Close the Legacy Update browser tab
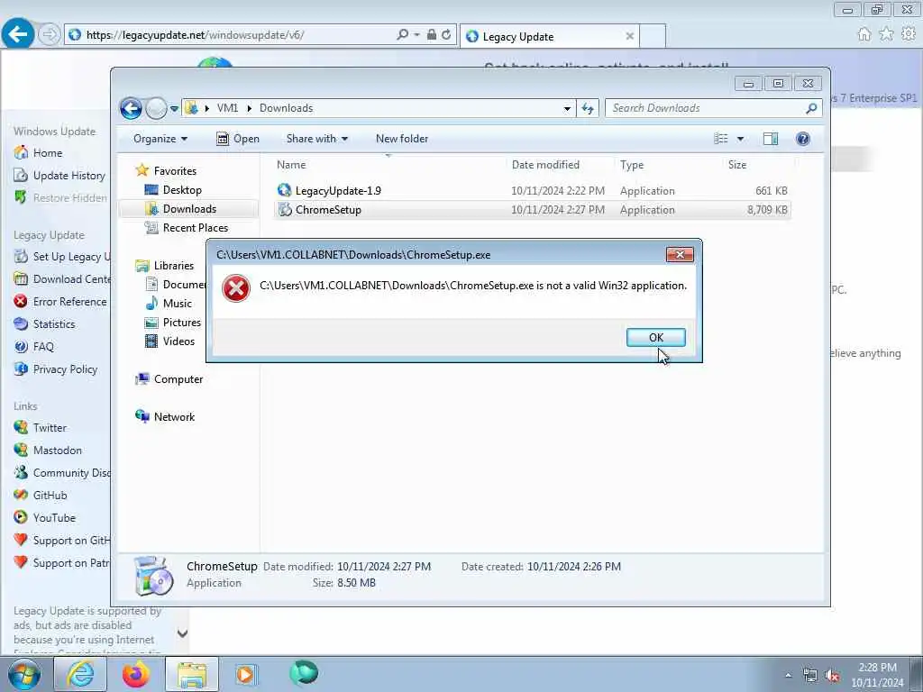923x692 pixels. coord(629,36)
